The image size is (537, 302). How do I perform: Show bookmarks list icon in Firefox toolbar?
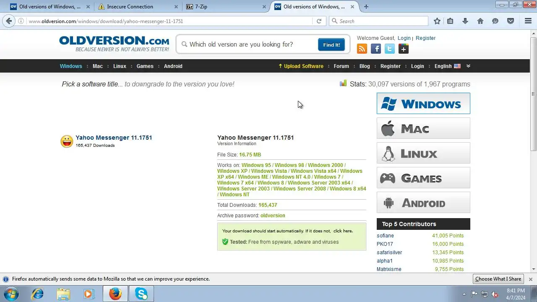click(450, 21)
